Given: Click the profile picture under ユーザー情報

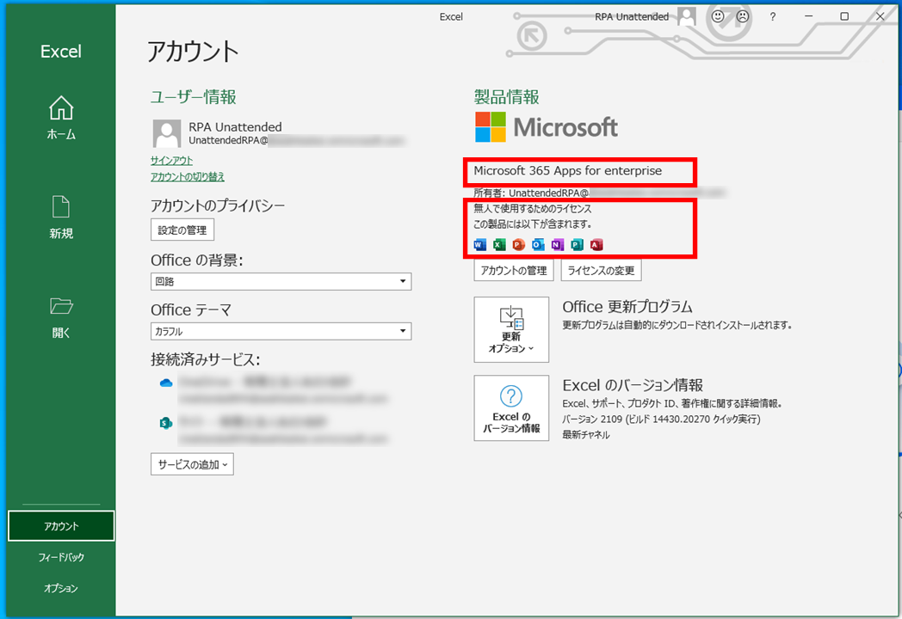Looking at the screenshot, I should (x=167, y=133).
